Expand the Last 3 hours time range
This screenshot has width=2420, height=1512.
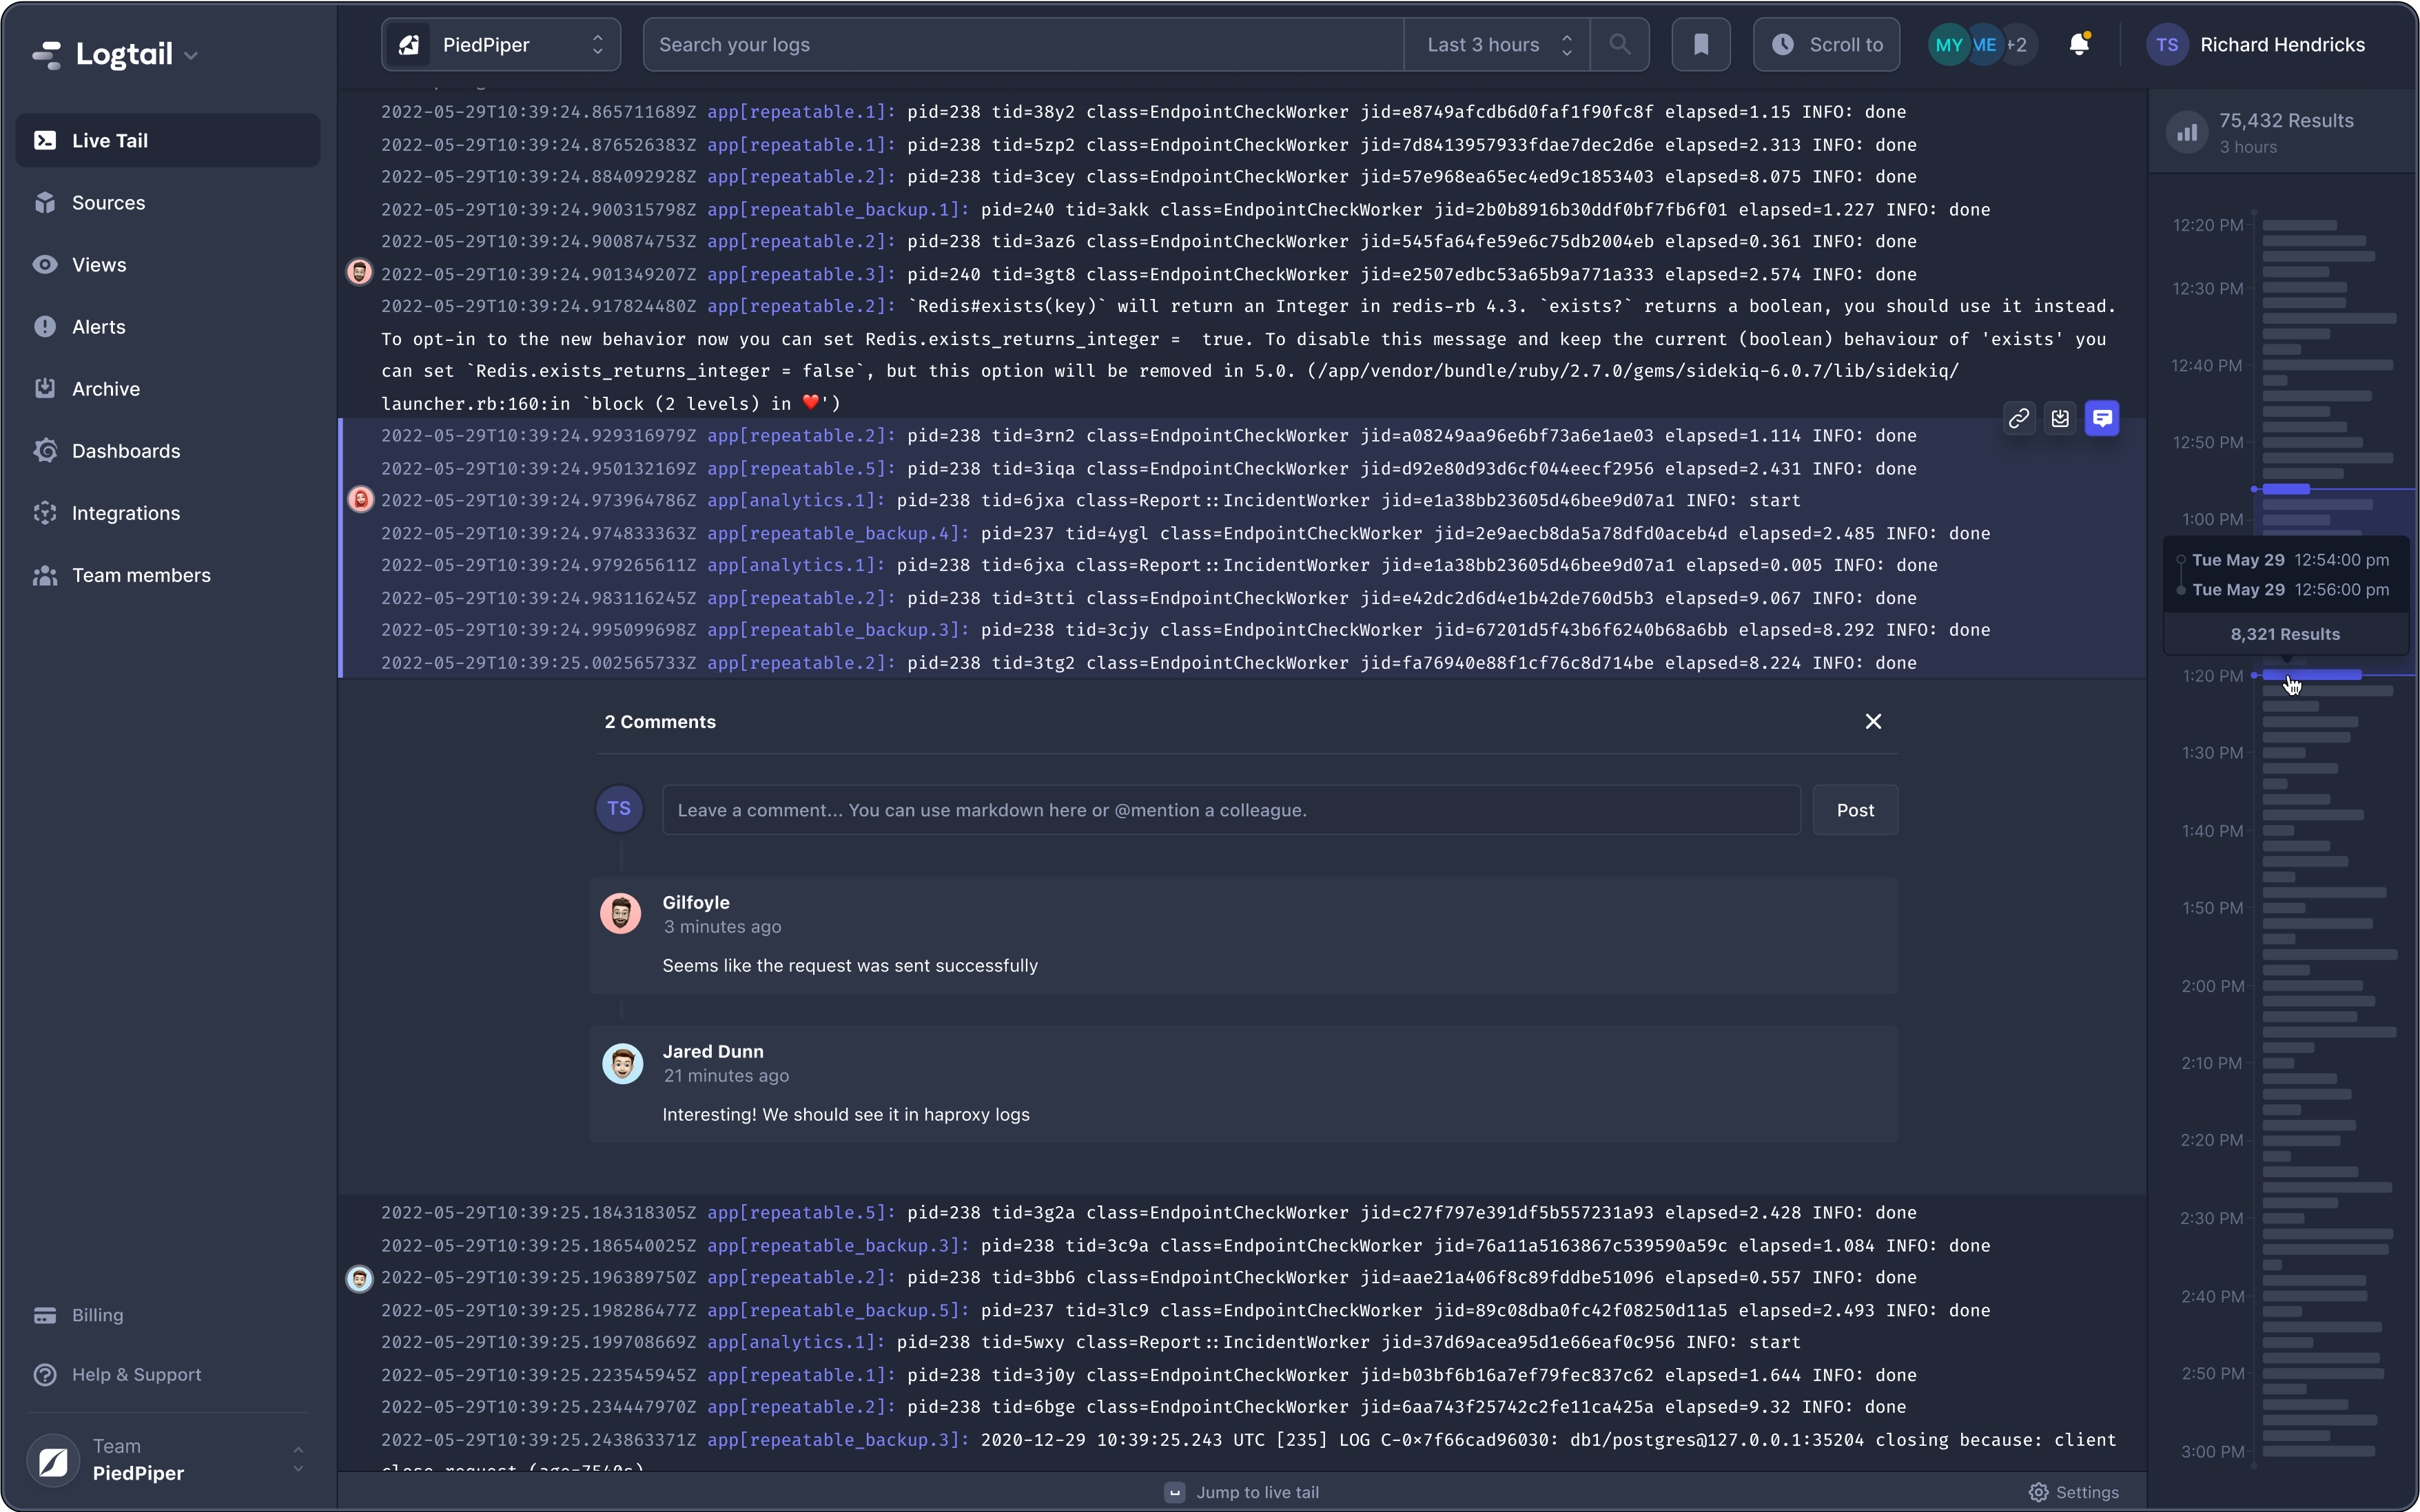[1496, 45]
